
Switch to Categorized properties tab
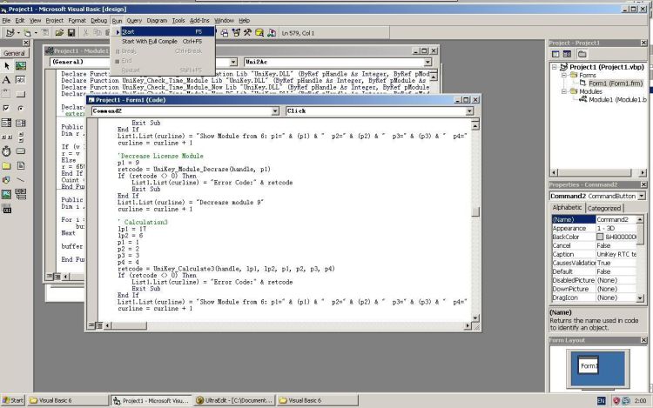click(604, 208)
